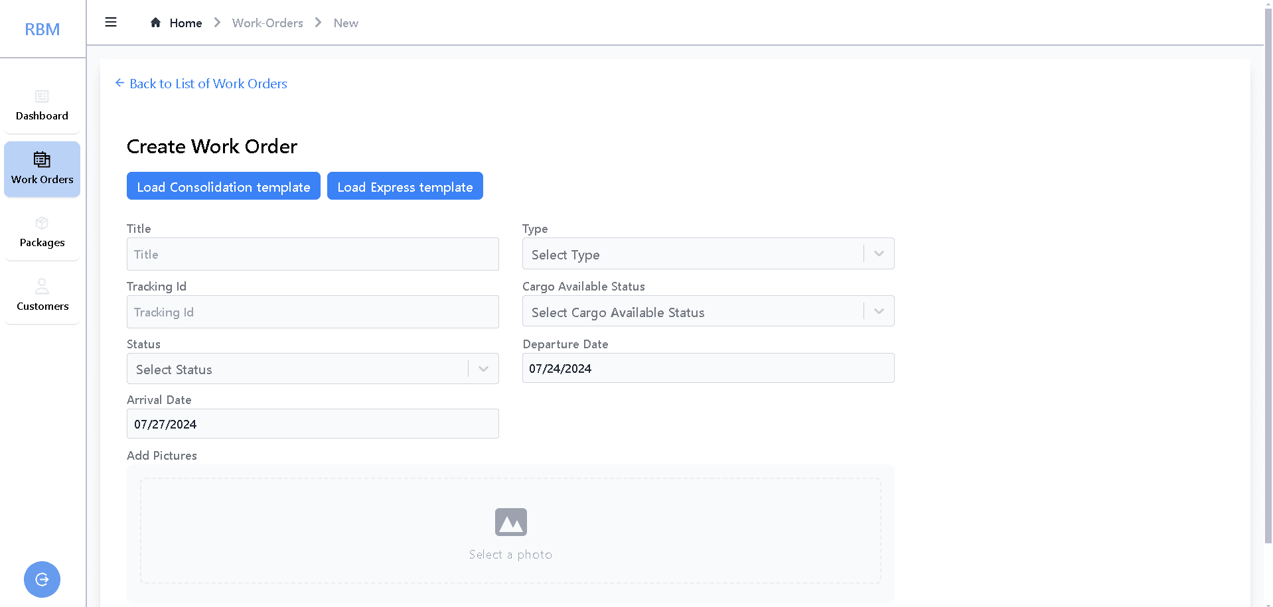Image resolution: width=1273 pixels, height=607 pixels.
Task: Expand Cargo Available Status chevron arrow
Action: point(879,312)
